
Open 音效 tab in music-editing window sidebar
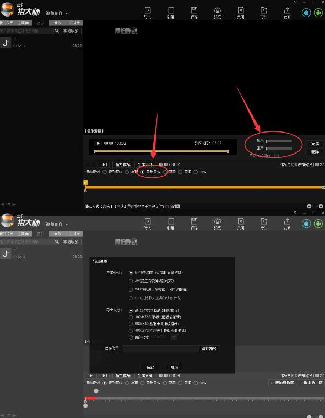click(57, 23)
